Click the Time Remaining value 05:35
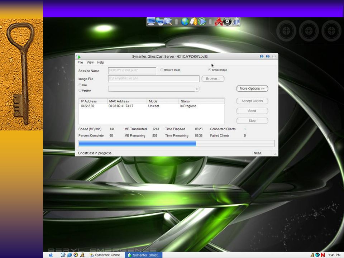The width and height of the screenshot is (344, 258). point(199,135)
